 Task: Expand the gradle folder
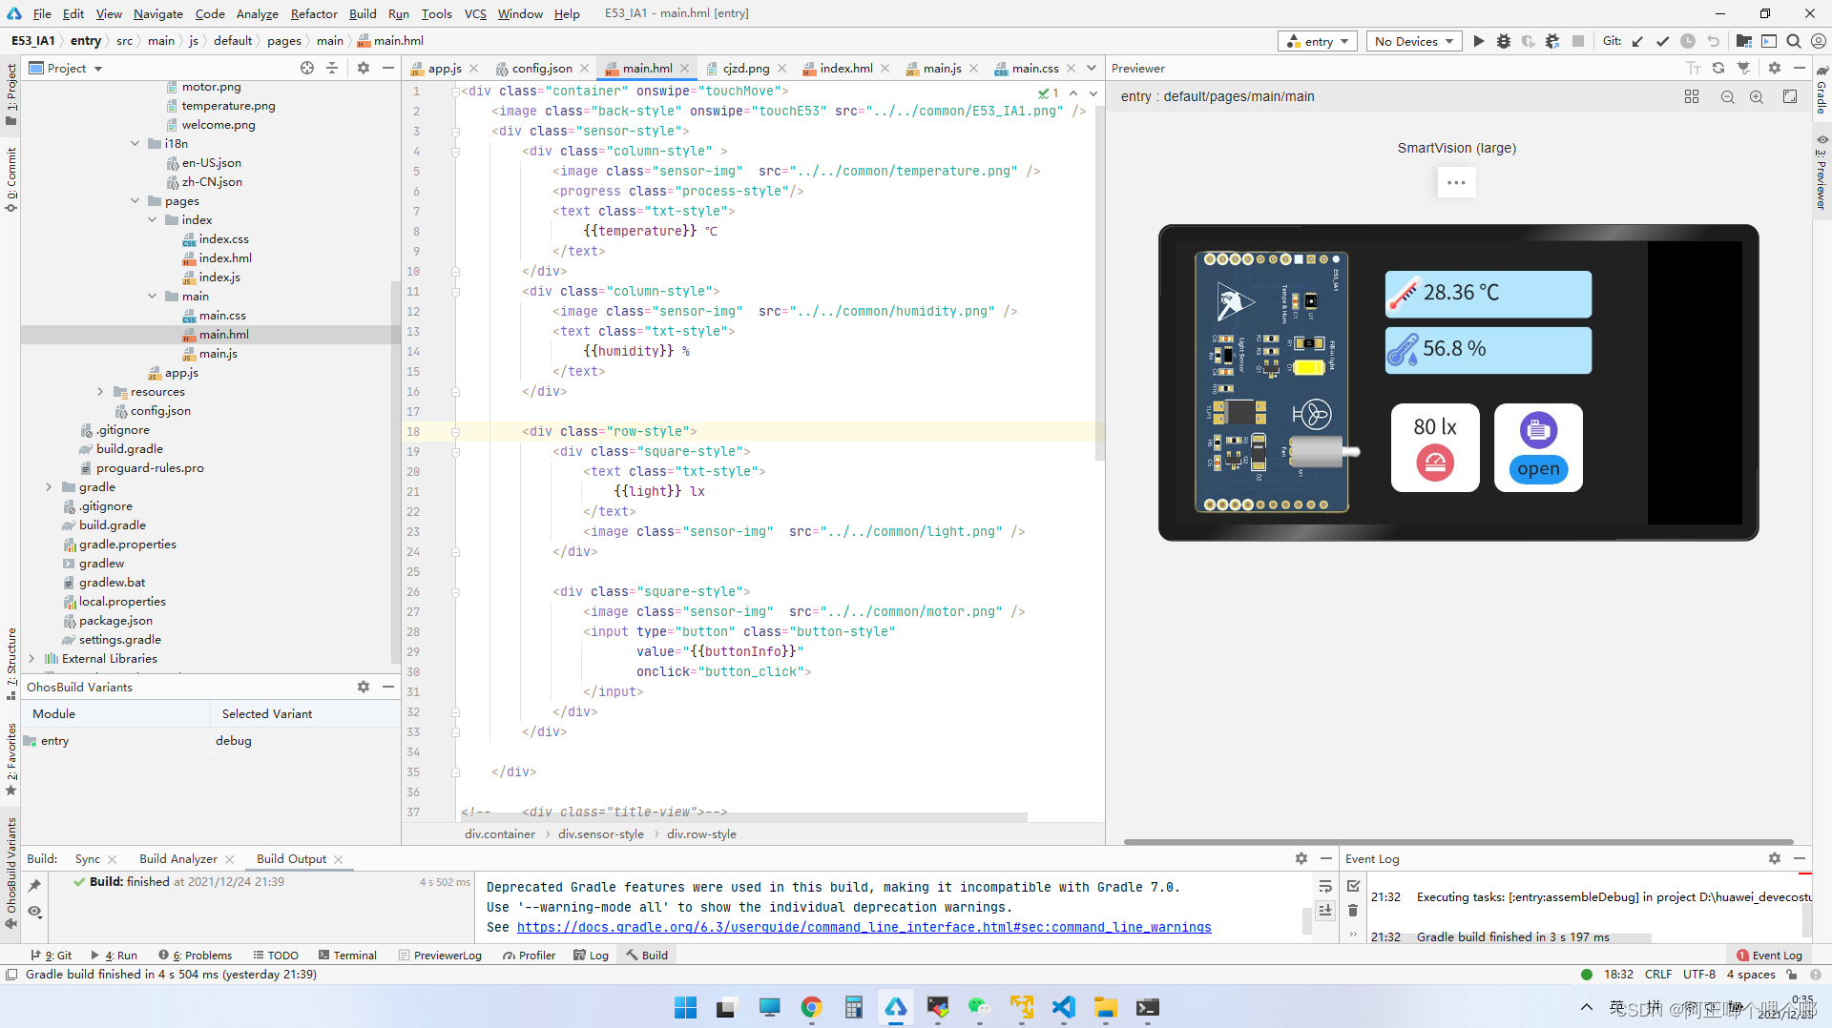pos(49,487)
